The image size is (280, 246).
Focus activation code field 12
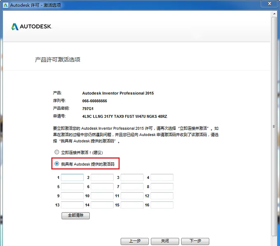tap(162, 196)
